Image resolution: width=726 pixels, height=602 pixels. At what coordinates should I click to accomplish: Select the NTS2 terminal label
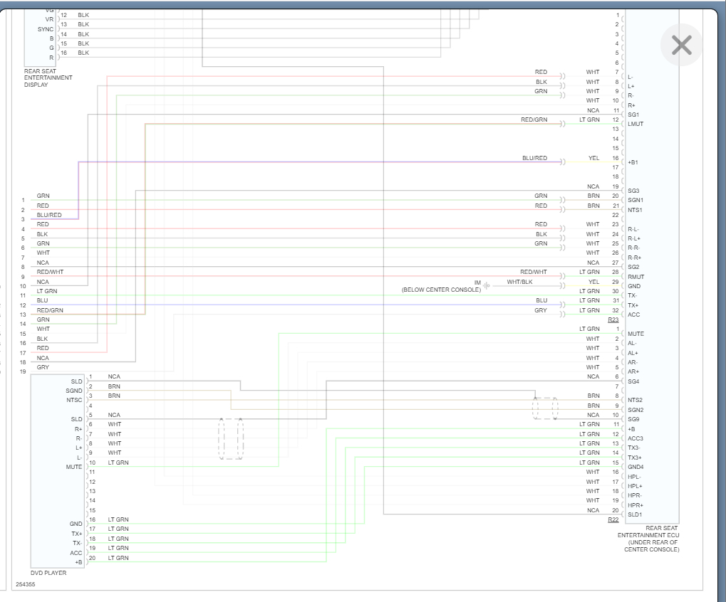(x=636, y=401)
